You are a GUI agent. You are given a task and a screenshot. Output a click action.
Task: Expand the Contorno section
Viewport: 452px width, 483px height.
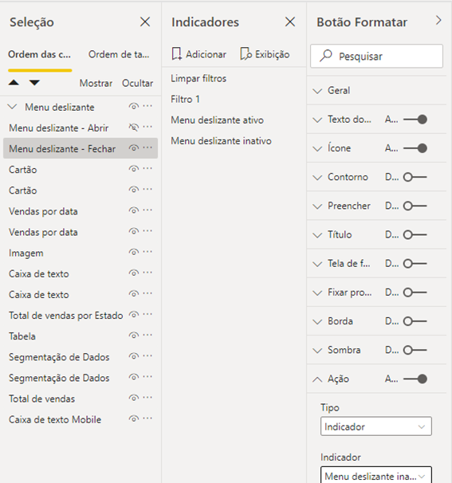317,178
